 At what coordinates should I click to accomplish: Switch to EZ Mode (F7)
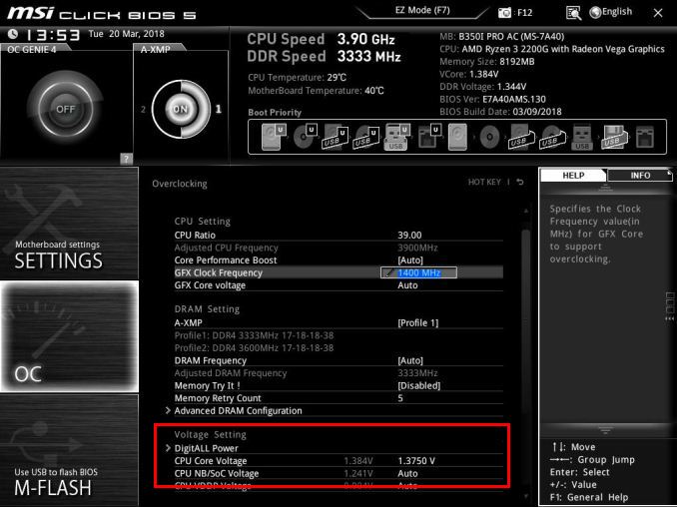coord(422,10)
